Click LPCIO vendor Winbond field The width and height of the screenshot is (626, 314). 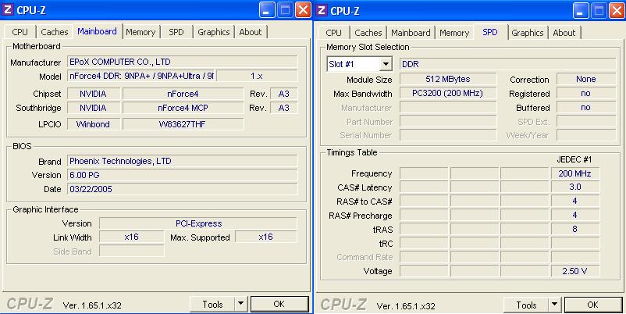[x=94, y=124]
